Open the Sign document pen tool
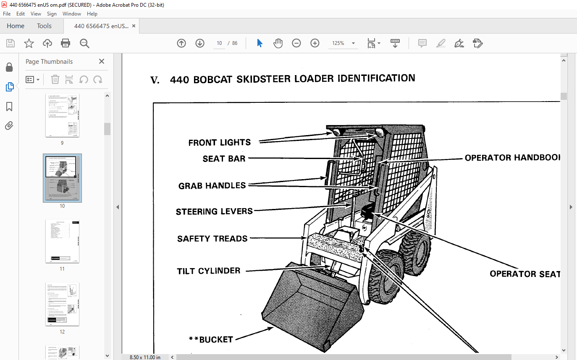This screenshot has width=577, height=360. click(x=459, y=43)
